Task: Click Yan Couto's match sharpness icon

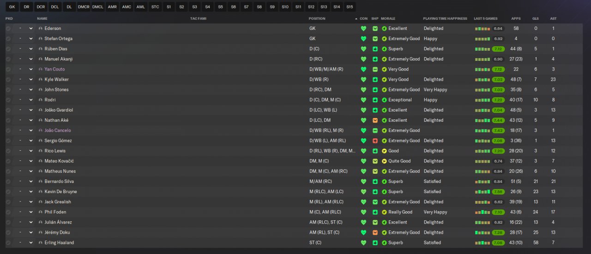Action: (375, 69)
